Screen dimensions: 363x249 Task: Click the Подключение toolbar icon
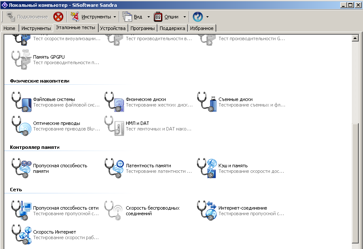pos(11,17)
